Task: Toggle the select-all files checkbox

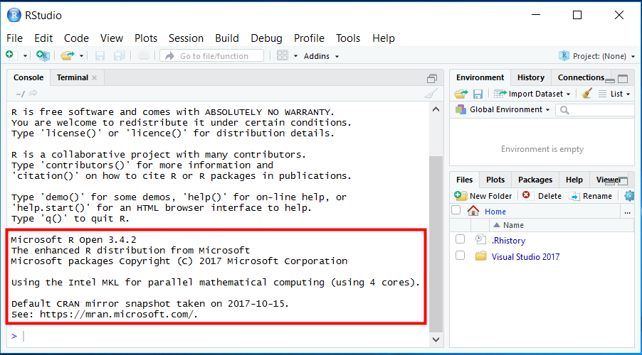Action: (456, 210)
